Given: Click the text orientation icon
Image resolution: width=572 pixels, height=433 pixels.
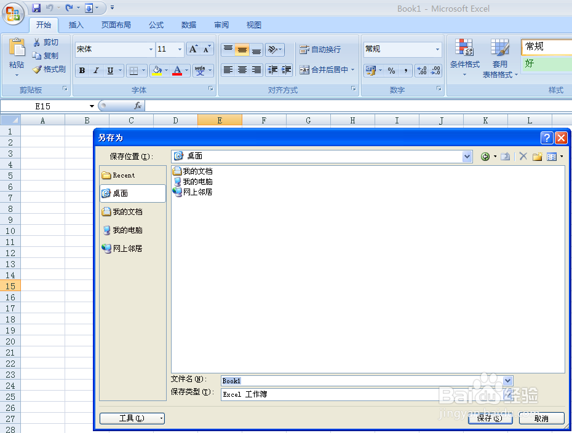Looking at the screenshot, I should 272,50.
